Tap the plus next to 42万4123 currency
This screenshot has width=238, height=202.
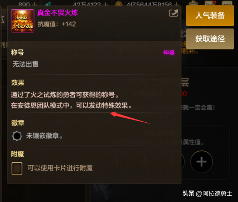click(x=106, y=5)
